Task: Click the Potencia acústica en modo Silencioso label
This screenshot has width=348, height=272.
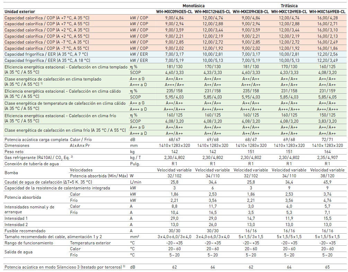Action: (x=63, y=267)
